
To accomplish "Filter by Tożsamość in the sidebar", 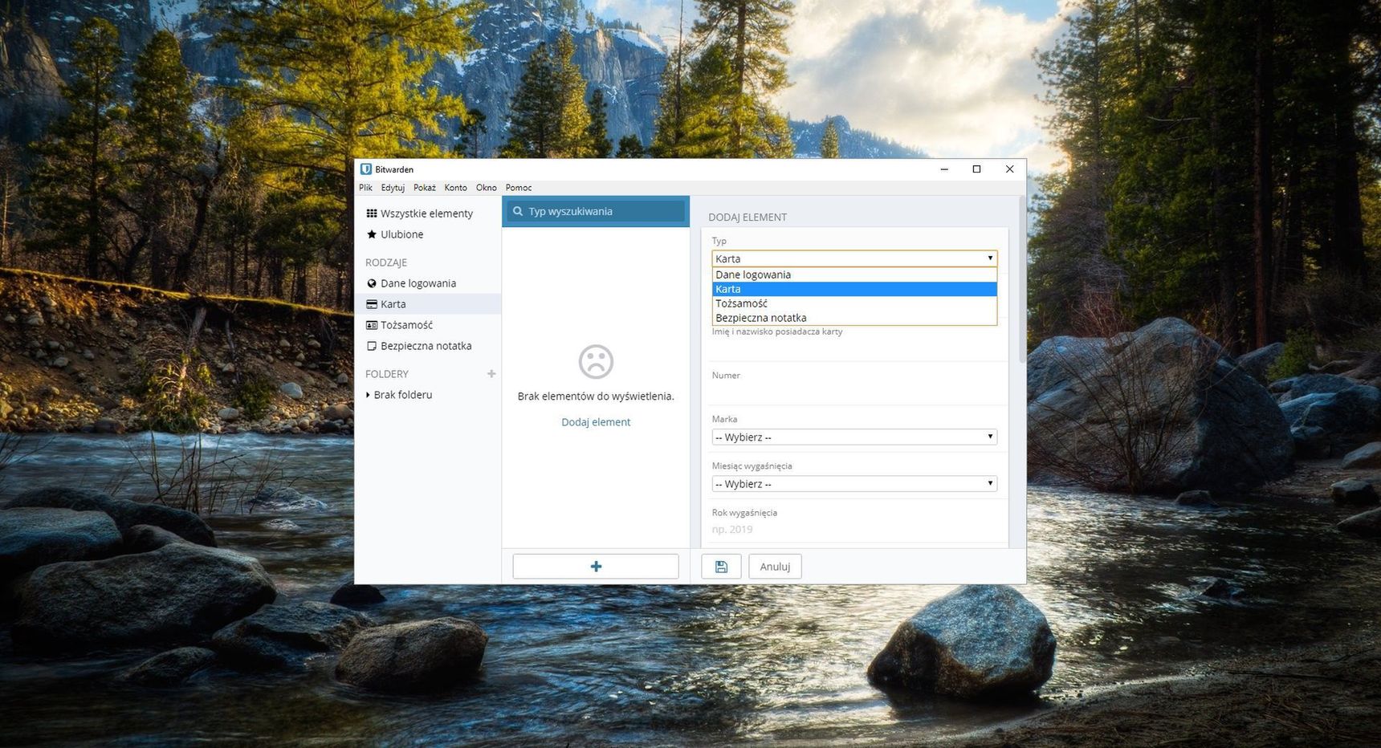I will click(x=427, y=325).
